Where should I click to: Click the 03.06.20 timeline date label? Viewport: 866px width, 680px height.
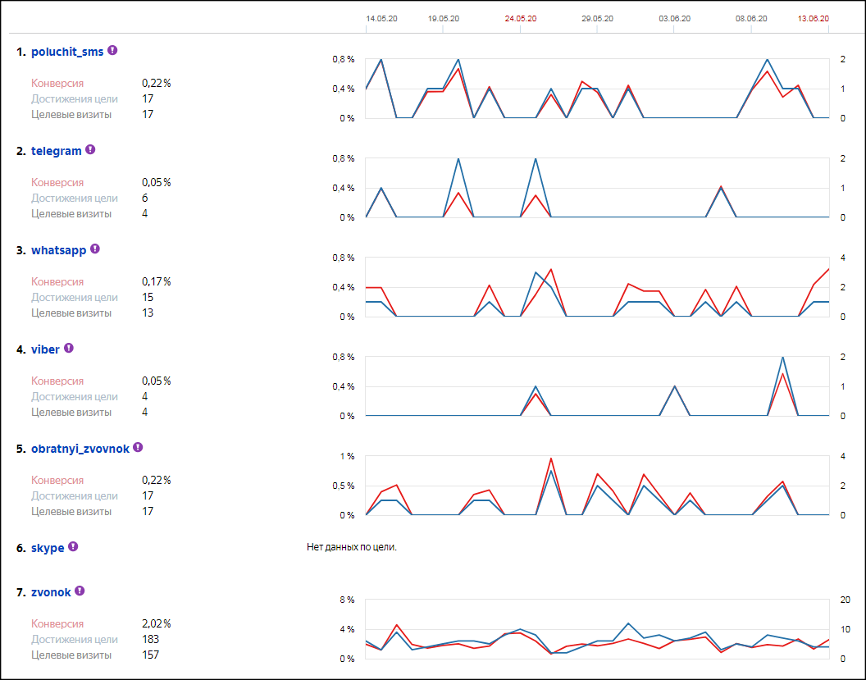coord(674,18)
